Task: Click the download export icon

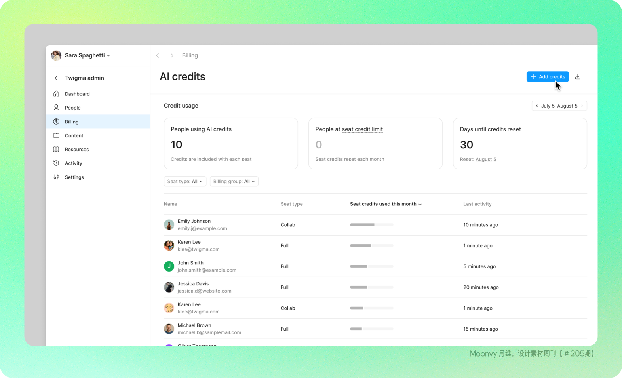Action: click(578, 77)
